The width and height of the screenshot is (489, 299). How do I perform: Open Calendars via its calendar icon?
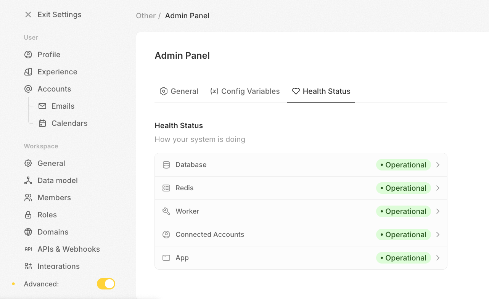click(42, 123)
